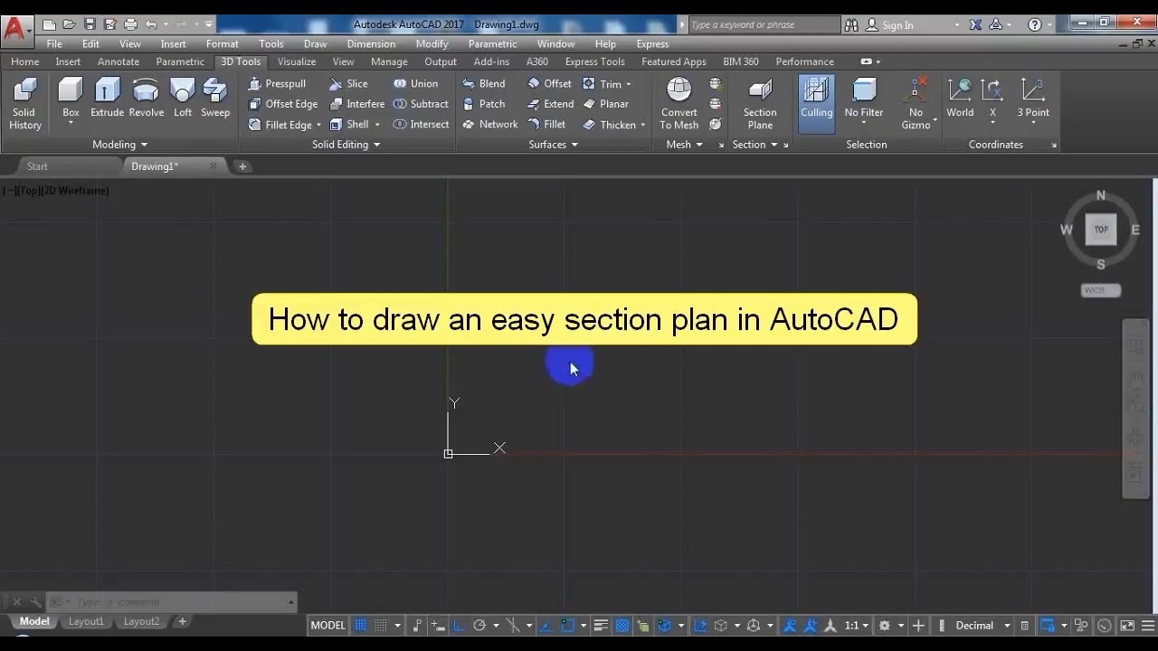Toggle ortho mode in status bar
Screen dimensions: 1158x651
pyautogui.click(x=459, y=625)
